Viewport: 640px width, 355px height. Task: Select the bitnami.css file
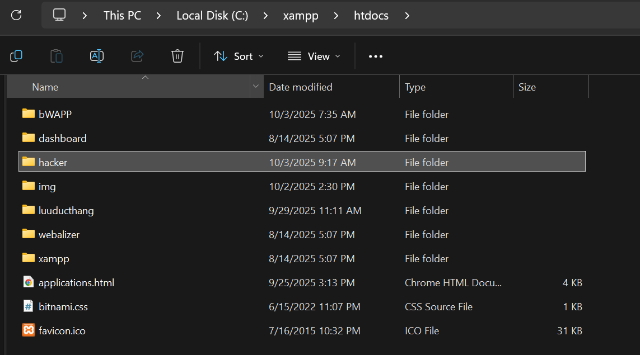pyautogui.click(x=63, y=306)
